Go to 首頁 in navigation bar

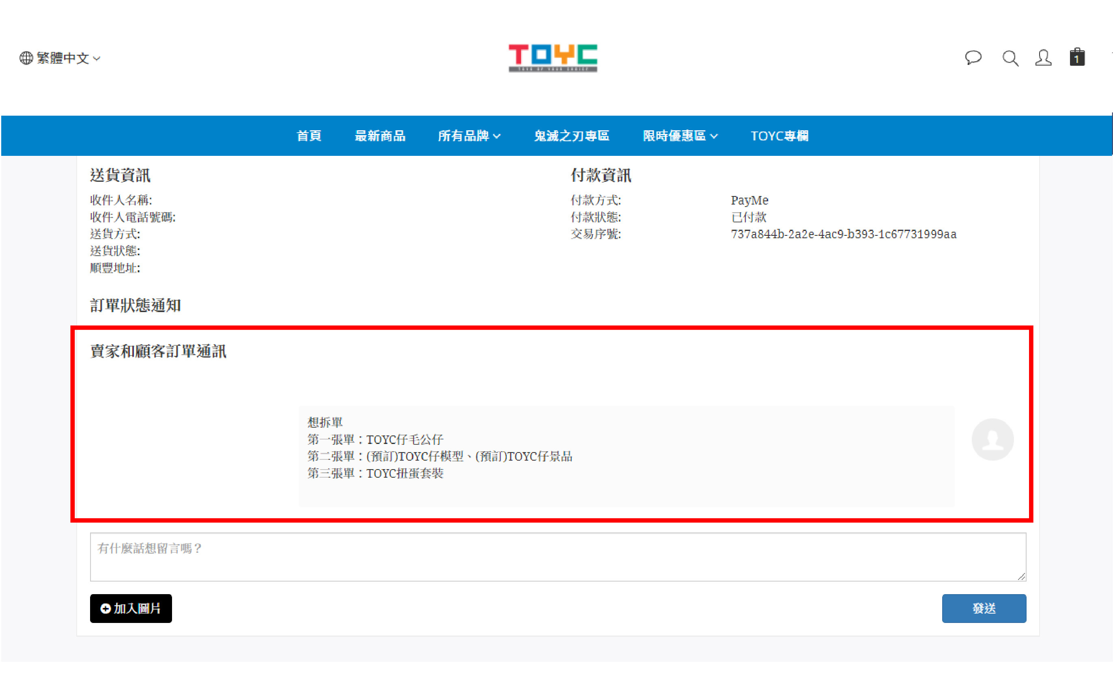point(309,136)
